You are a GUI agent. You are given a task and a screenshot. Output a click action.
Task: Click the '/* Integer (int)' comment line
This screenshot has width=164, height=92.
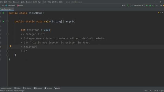pos(33,34)
